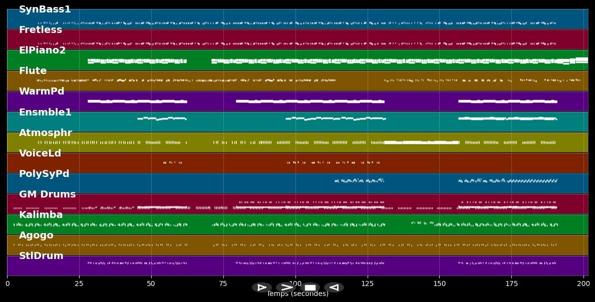Screen dimensions: 595x302
Task: Stop playback with the square button
Action: [310, 287]
